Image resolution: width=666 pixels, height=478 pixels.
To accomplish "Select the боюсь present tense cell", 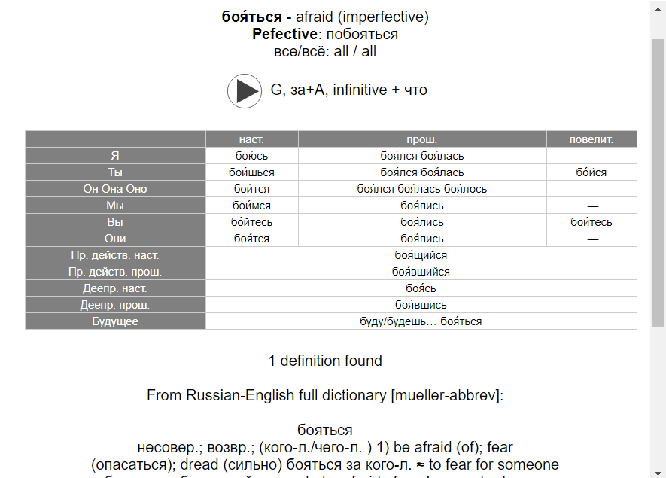I will (x=252, y=156).
